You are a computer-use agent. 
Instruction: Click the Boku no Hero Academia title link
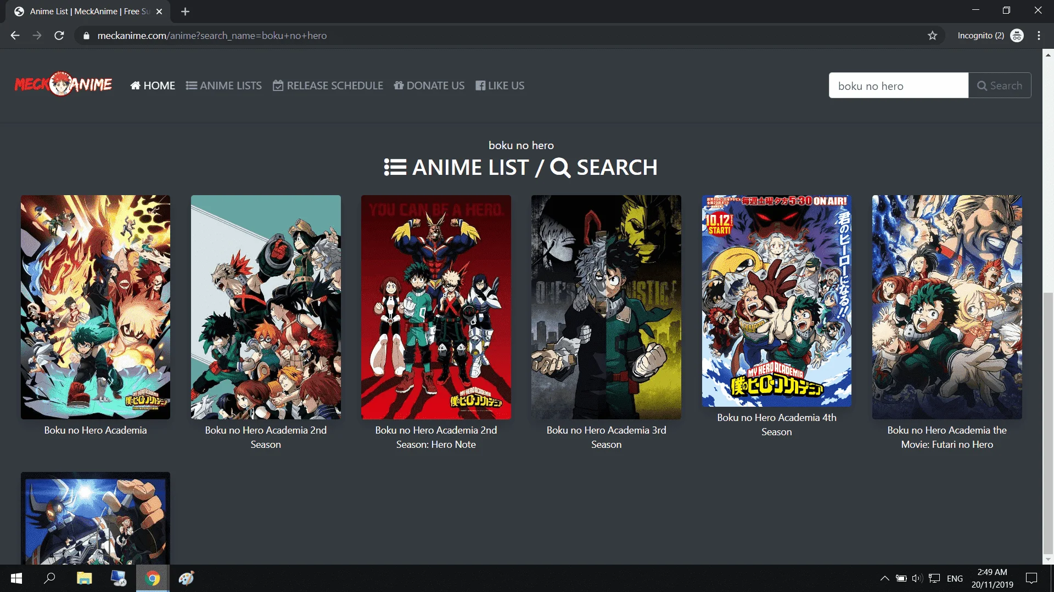(96, 430)
